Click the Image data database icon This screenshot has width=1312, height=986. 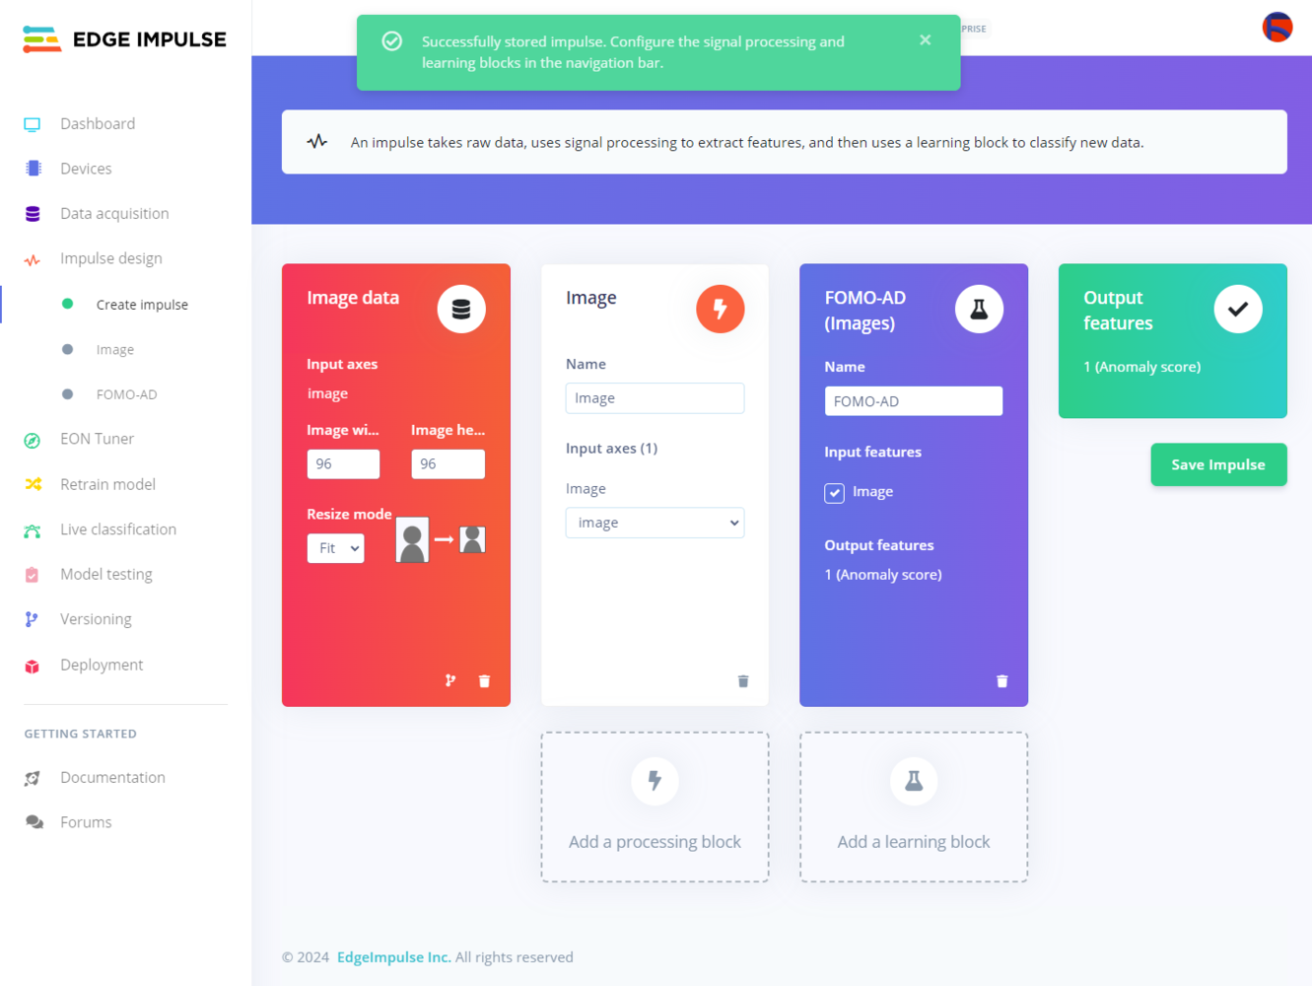pyautogui.click(x=461, y=309)
